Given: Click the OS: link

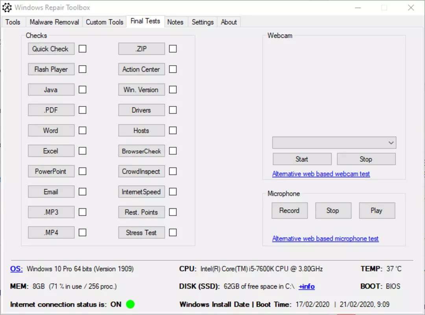Looking at the screenshot, I should (17, 269).
